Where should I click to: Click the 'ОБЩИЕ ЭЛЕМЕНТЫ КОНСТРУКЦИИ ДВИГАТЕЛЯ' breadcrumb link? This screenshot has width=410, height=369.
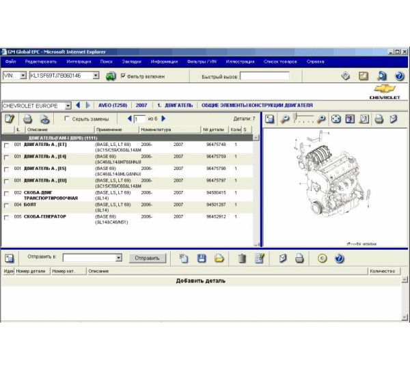257,106
